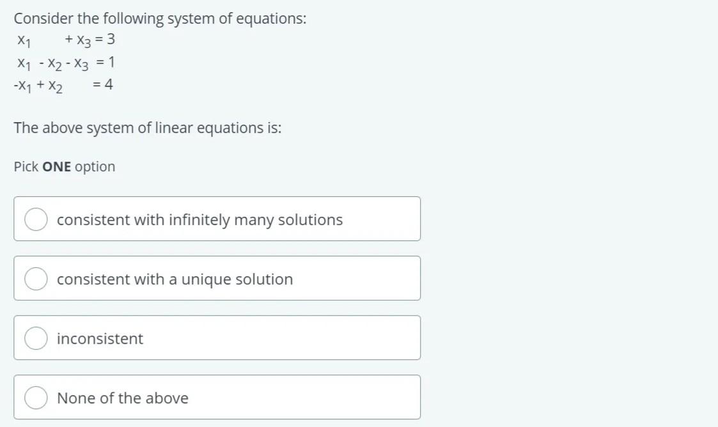The width and height of the screenshot is (718, 427).
Task: Click inside the inconsistent option box
Action: pos(217,338)
